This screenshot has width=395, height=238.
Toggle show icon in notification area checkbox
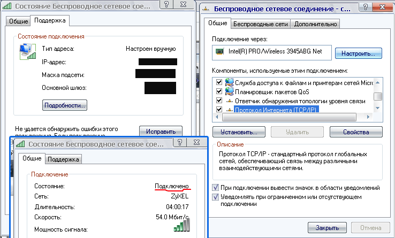tap(215, 188)
